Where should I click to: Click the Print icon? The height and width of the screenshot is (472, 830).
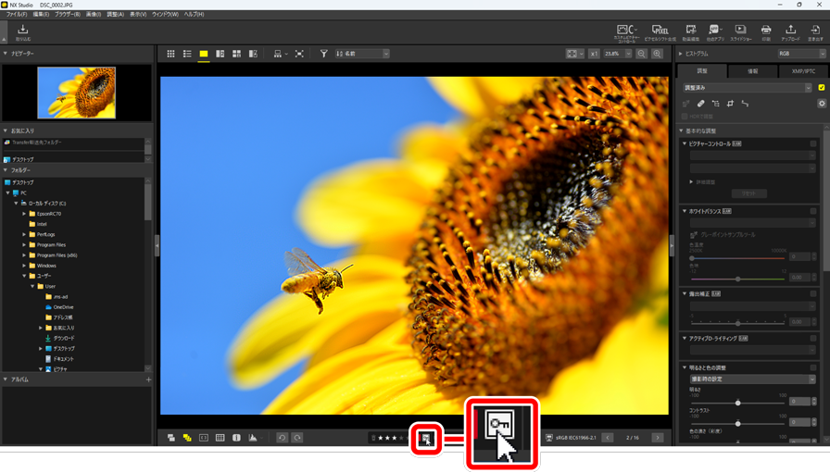766,32
